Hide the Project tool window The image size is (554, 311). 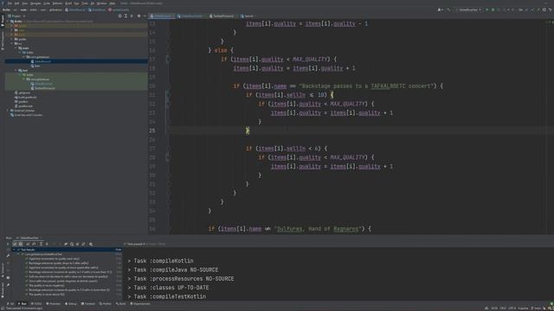[x=145, y=16]
